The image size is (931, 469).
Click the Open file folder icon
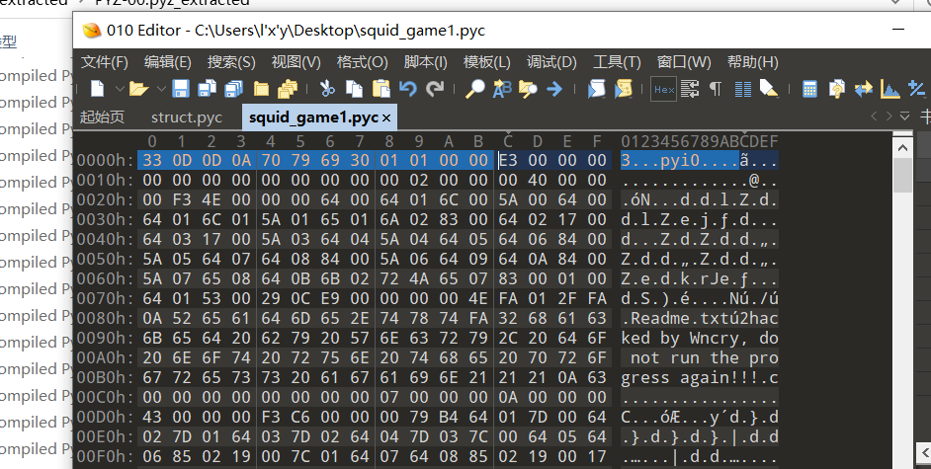pyautogui.click(x=139, y=89)
